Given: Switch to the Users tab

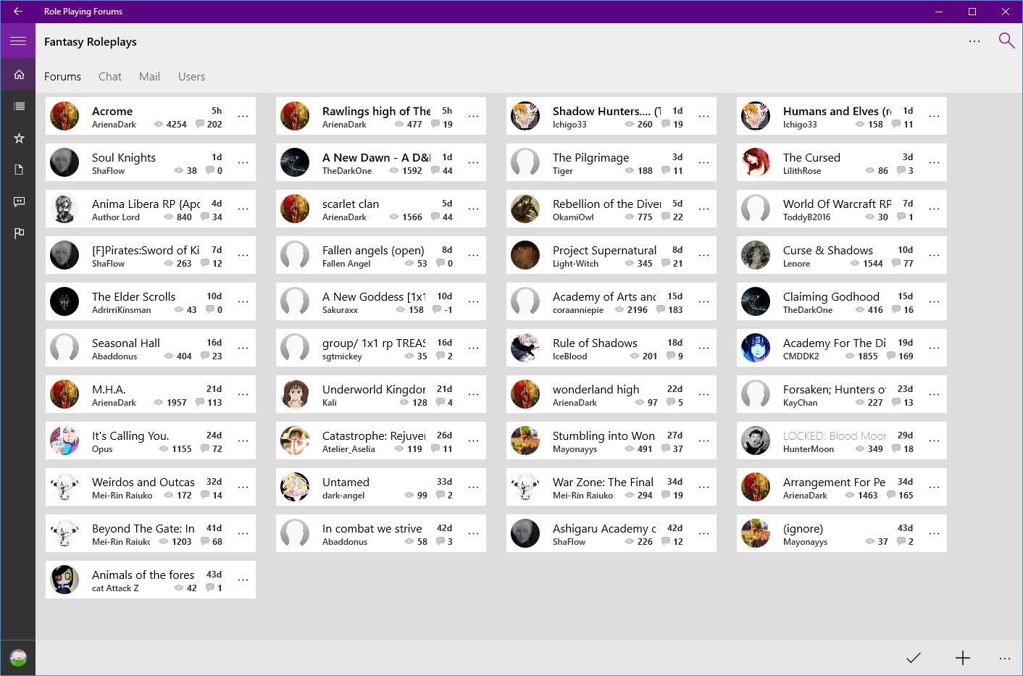Looking at the screenshot, I should pyautogui.click(x=191, y=76).
